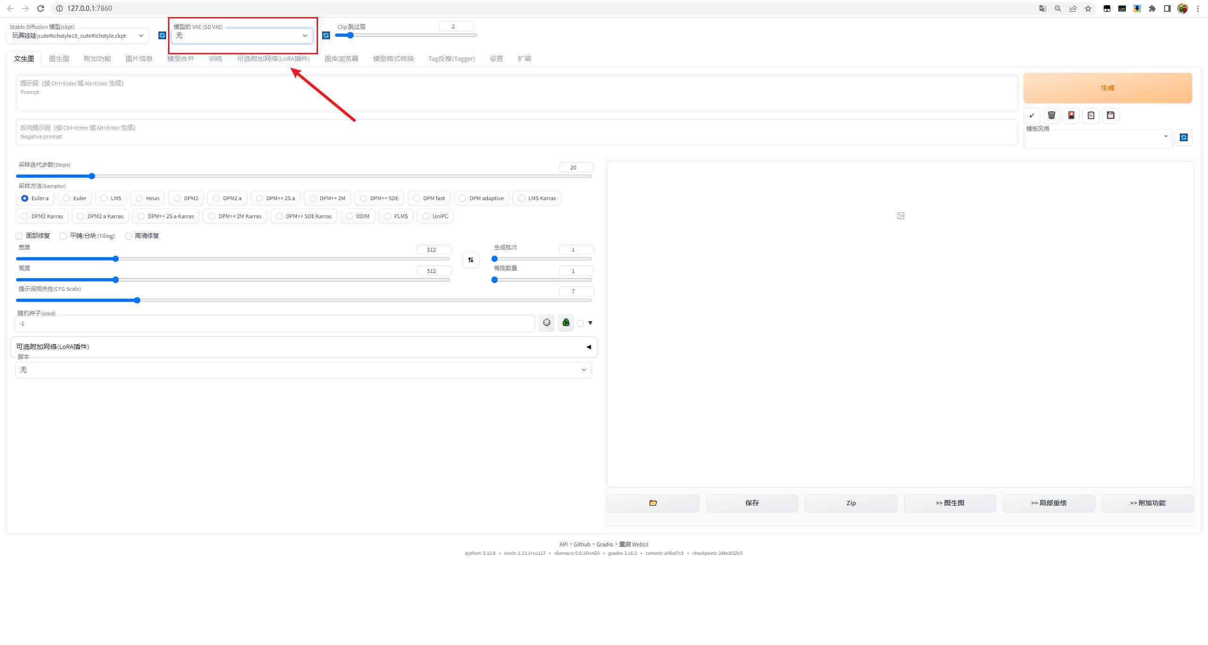
Task: Select the Euler sampler radio button
Action: pyautogui.click(x=75, y=198)
